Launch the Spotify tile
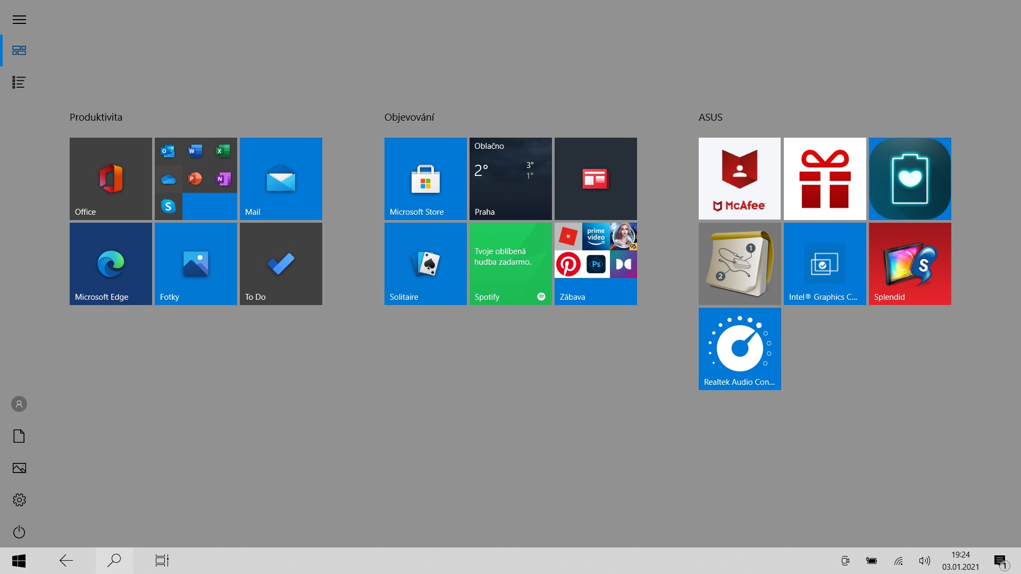This screenshot has width=1021, height=574. pyautogui.click(x=510, y=264)
